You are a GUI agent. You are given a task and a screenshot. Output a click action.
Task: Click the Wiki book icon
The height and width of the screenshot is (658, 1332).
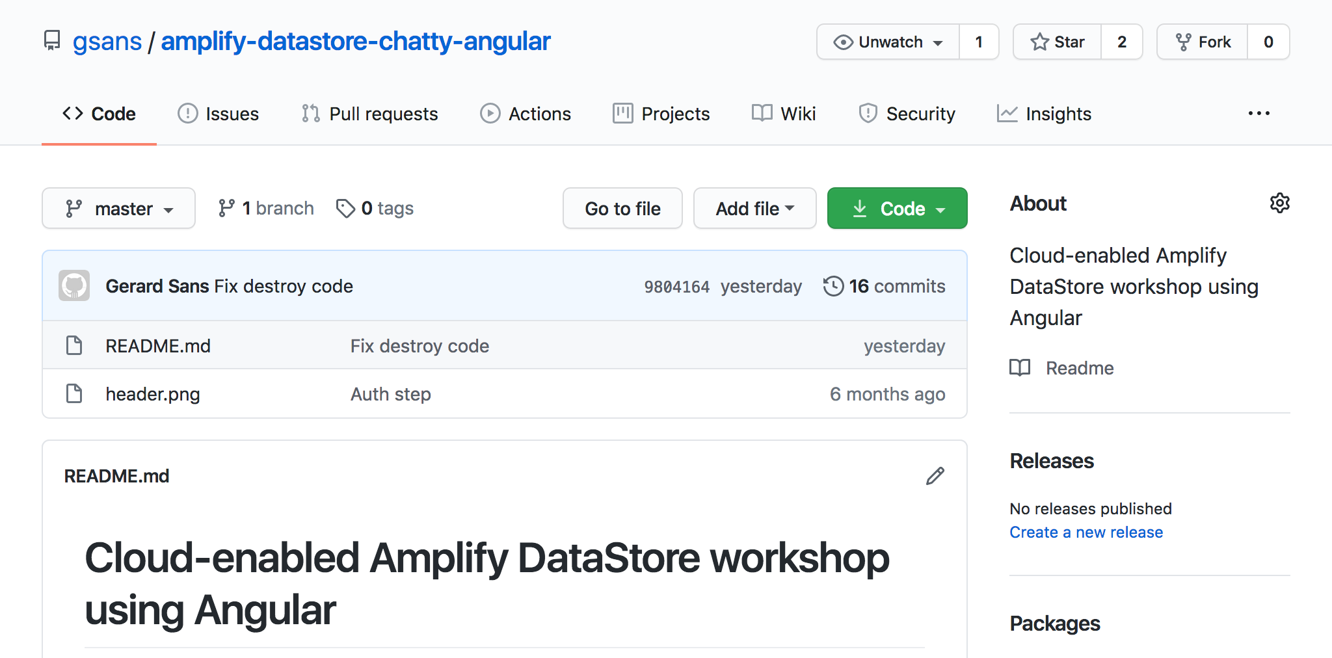762,112
